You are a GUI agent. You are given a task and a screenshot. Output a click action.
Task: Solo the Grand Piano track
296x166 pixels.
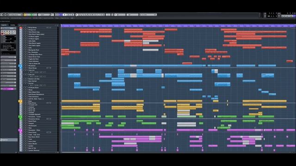27,121
